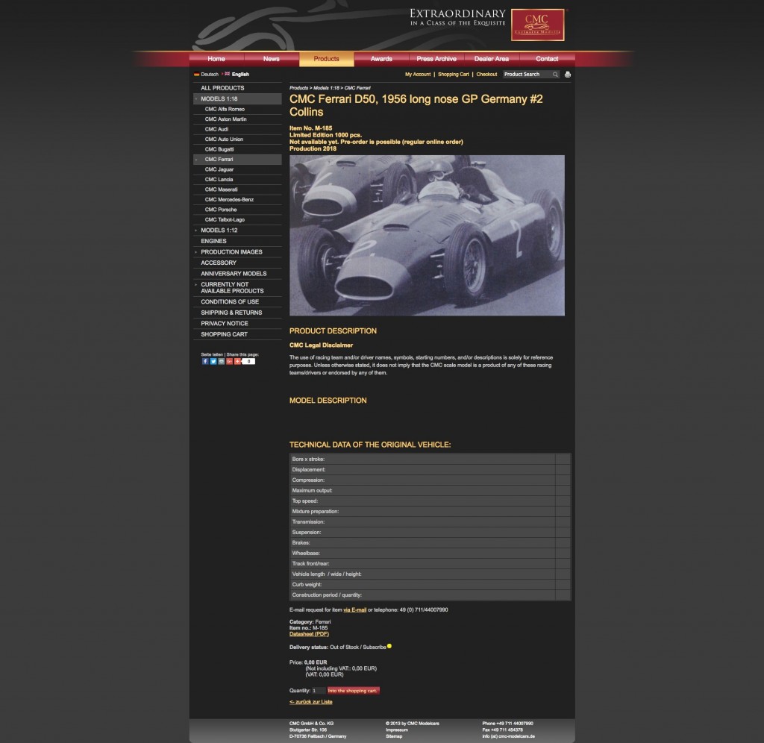This screenshot has width=764, height=743.
Task: Switch language to English
Action: [237, 75]
